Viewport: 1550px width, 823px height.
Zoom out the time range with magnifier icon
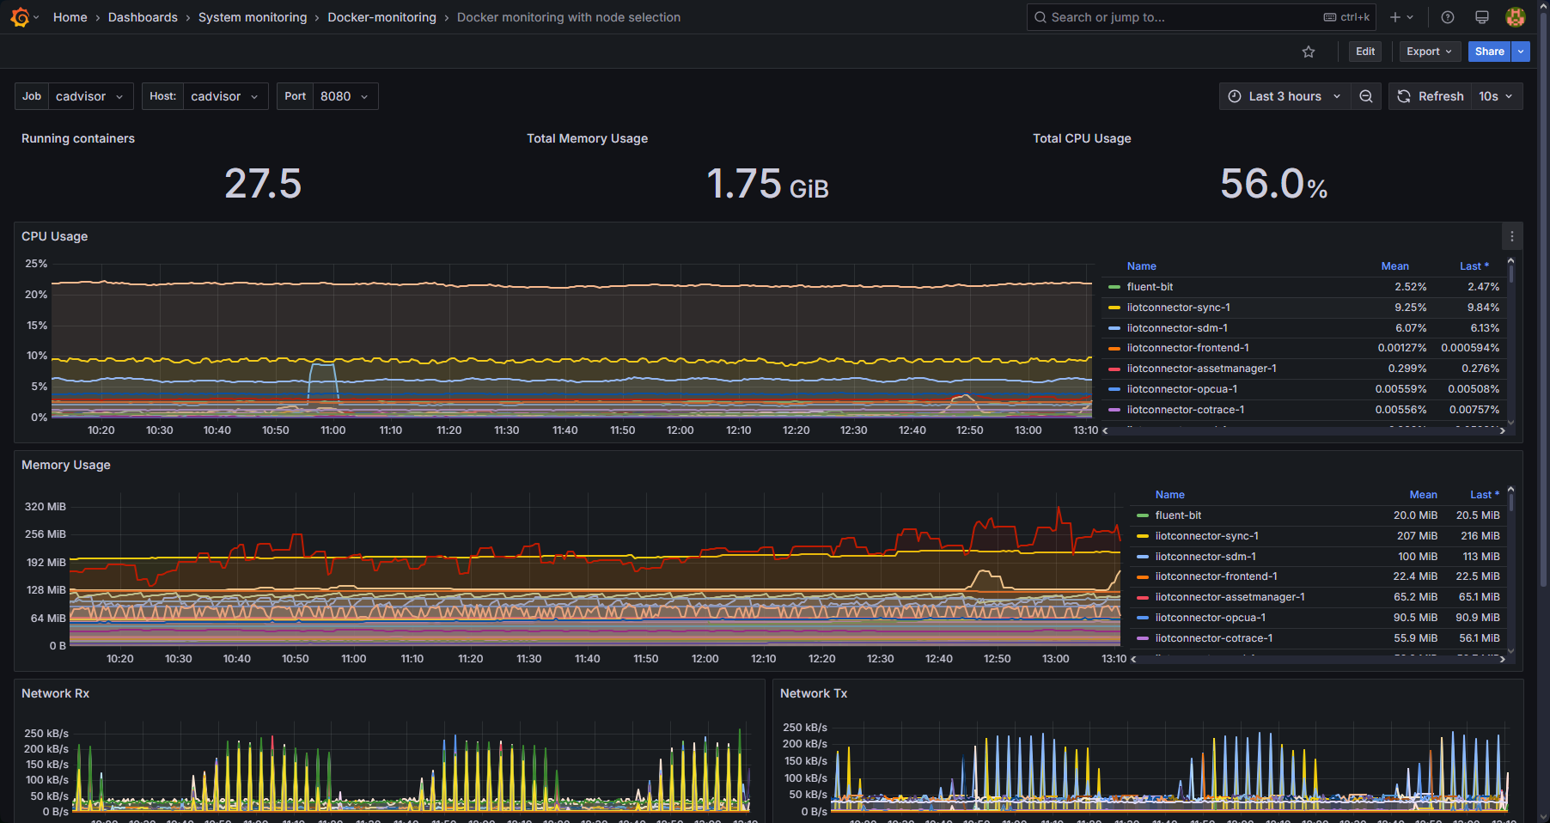pyautogui.click(x=1366, y=96)
